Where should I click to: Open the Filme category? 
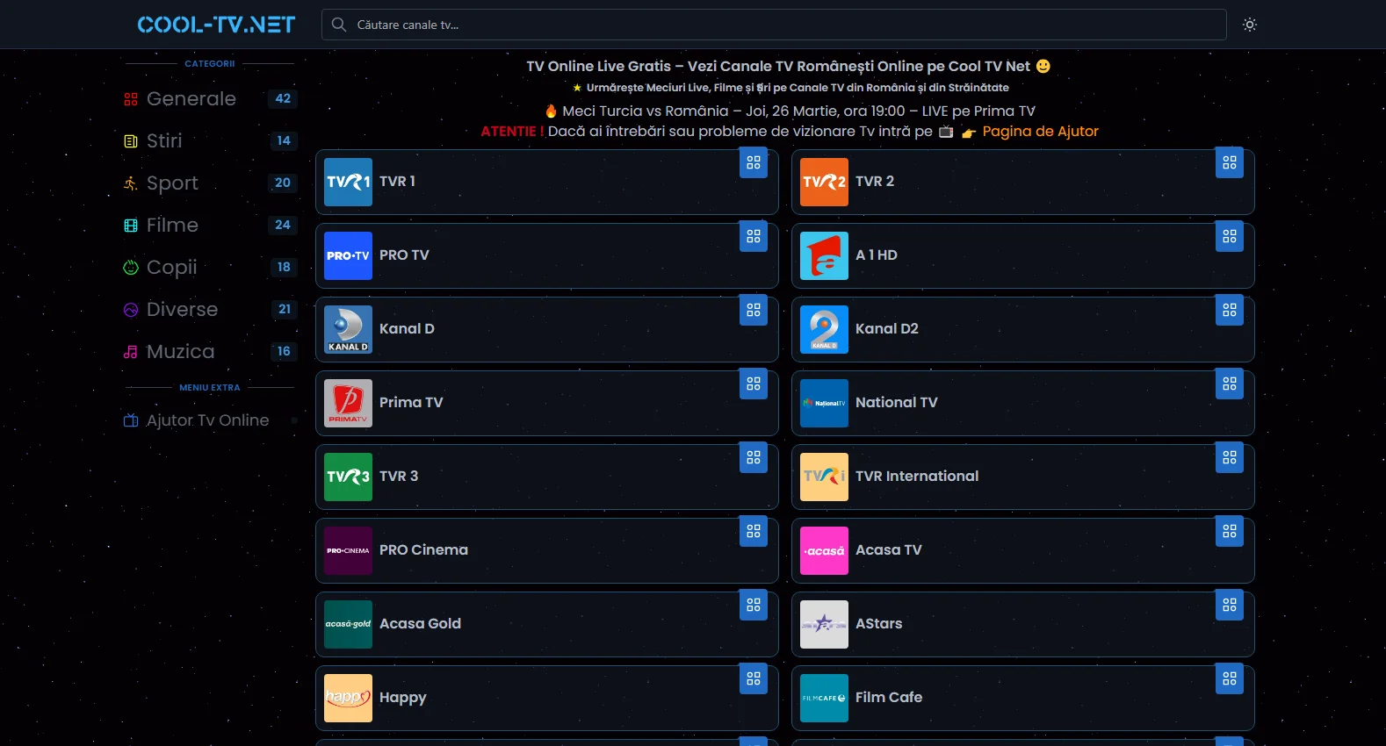pos(210,225)
